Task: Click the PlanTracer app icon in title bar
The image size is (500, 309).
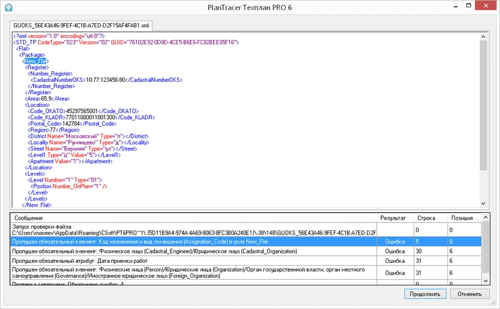Action: [7, 6]
